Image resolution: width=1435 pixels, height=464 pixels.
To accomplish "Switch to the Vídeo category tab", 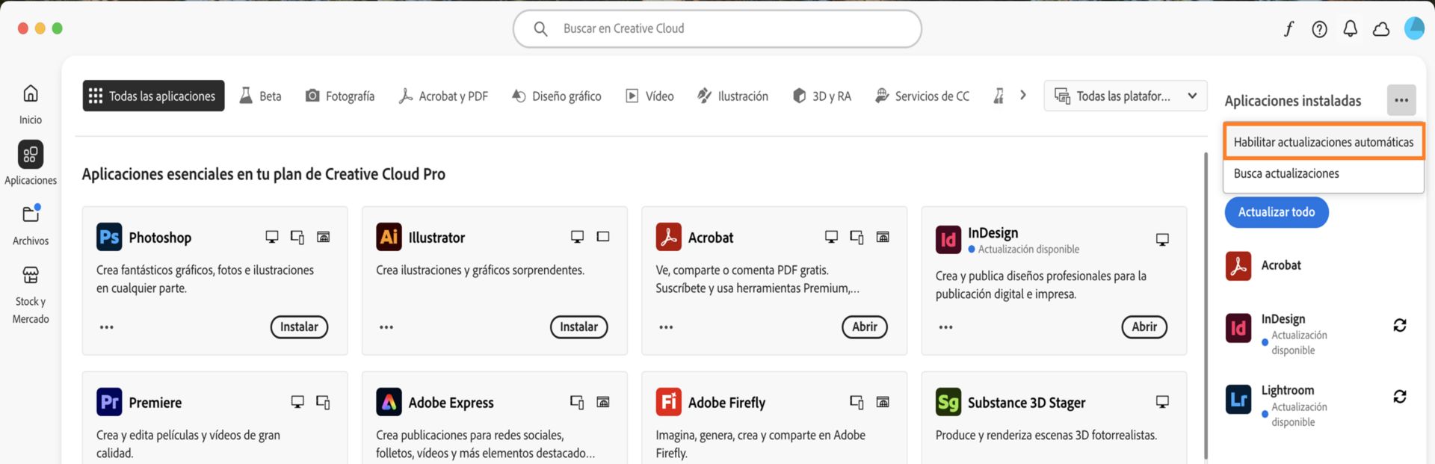I will (x=649, y=96).
